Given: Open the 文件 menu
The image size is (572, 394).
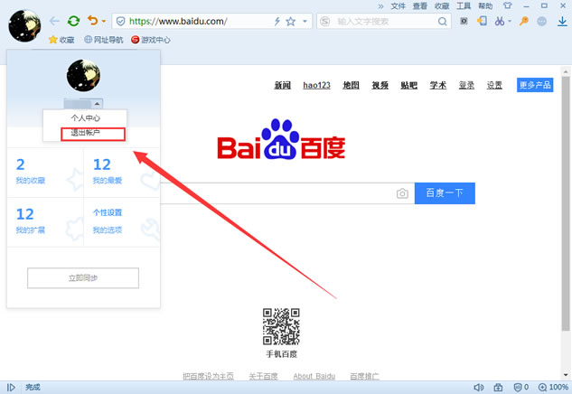Looking at the screenshot, I should [398, 5].
